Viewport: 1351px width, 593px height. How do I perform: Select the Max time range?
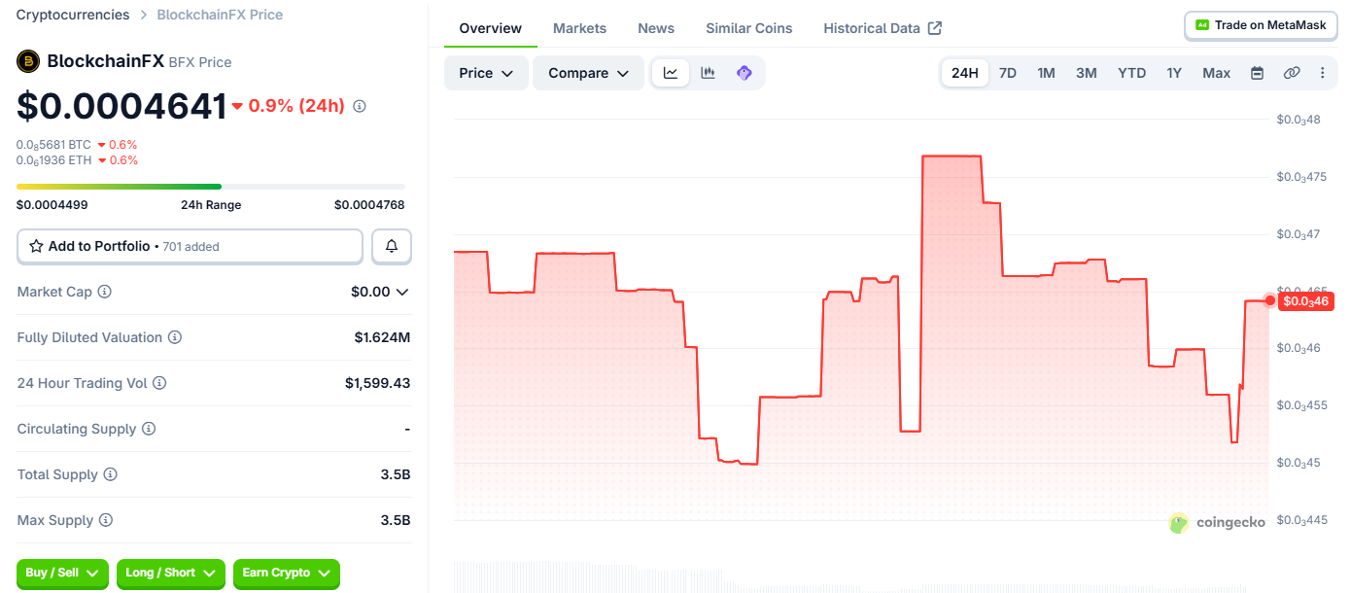tap(1216, 73)
